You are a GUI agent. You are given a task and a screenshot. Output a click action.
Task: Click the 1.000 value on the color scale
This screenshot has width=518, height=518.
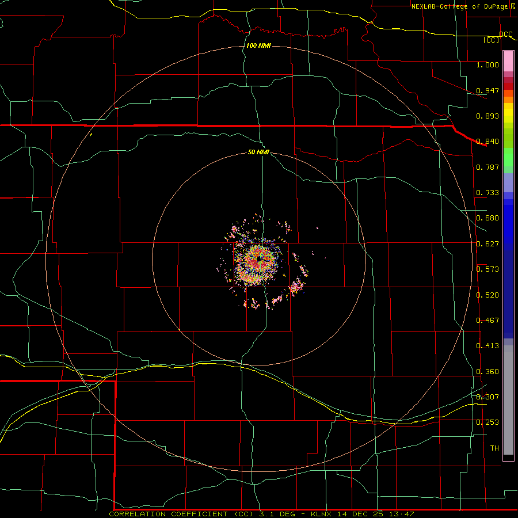pos(487,64)
